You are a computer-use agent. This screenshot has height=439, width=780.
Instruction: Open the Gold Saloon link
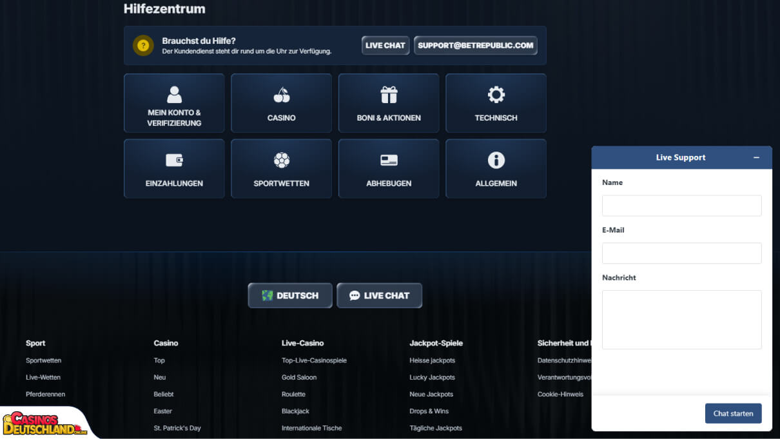click(299, 377)
